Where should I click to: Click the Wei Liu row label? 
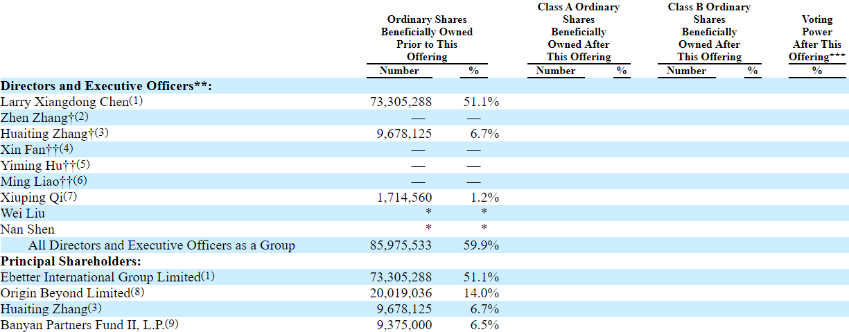[x=23, y=213]
